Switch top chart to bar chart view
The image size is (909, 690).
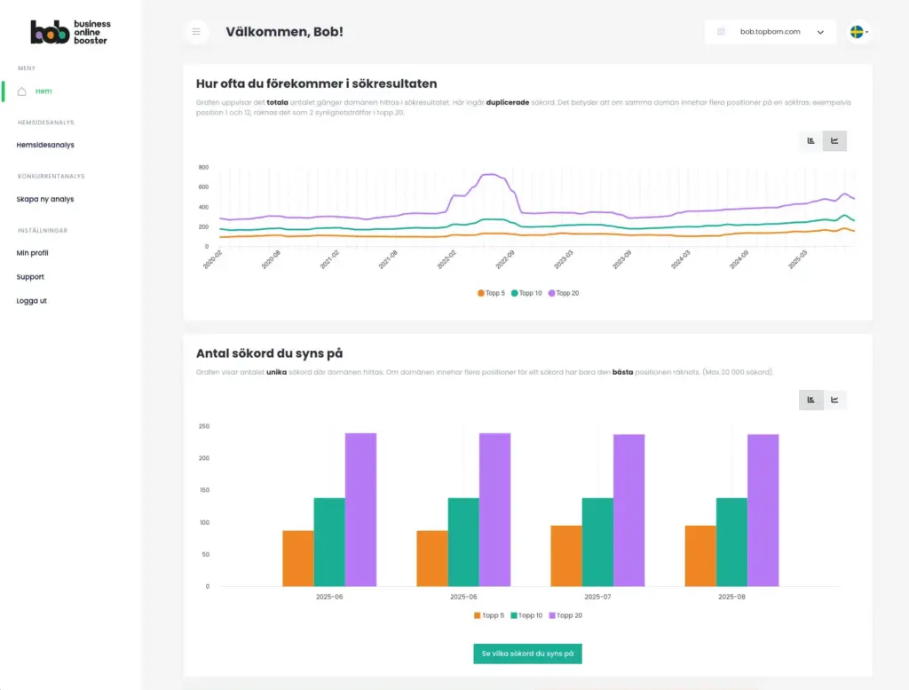click(810, 140)
